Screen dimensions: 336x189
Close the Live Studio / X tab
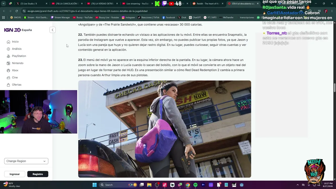tap(46, 4)
